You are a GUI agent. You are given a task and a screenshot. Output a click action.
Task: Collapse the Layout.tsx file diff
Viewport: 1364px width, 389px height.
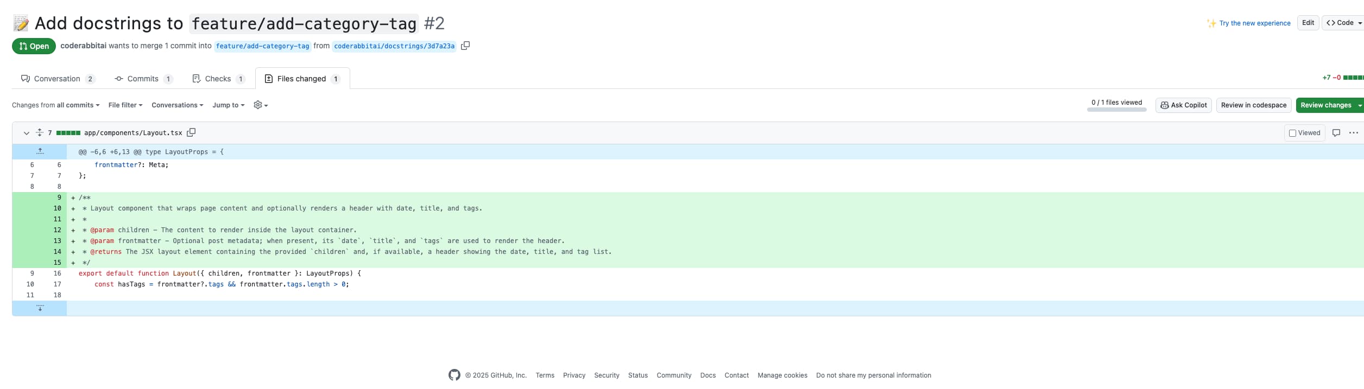[26, 133]
